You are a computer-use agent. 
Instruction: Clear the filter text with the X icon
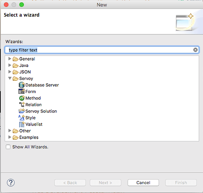[x=195, y=50]
